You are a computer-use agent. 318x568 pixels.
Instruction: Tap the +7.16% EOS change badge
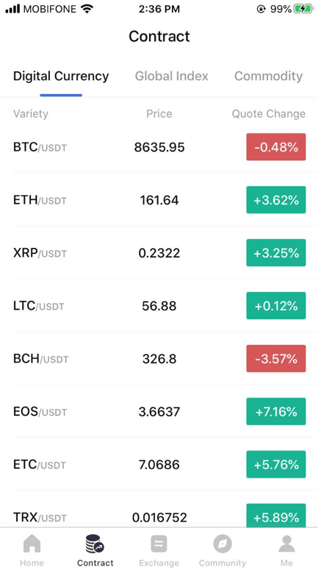coord(276,411)
